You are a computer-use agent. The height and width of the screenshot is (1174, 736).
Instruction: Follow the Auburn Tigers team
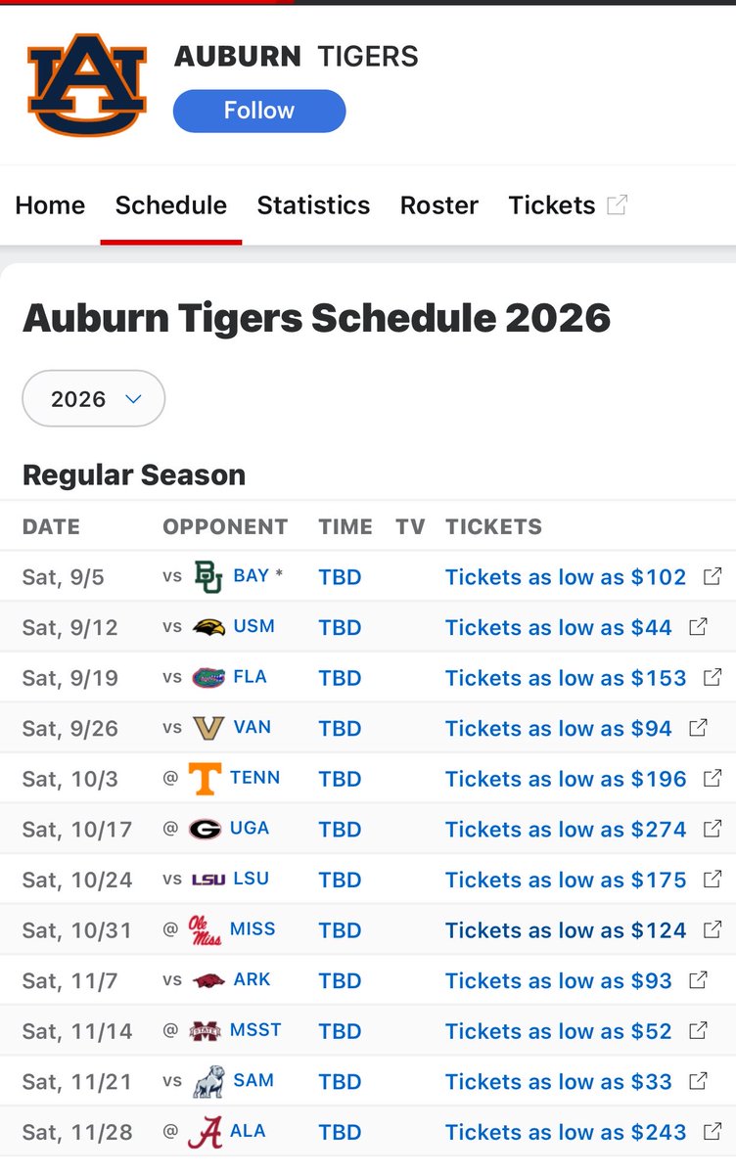tap(259, 111)
